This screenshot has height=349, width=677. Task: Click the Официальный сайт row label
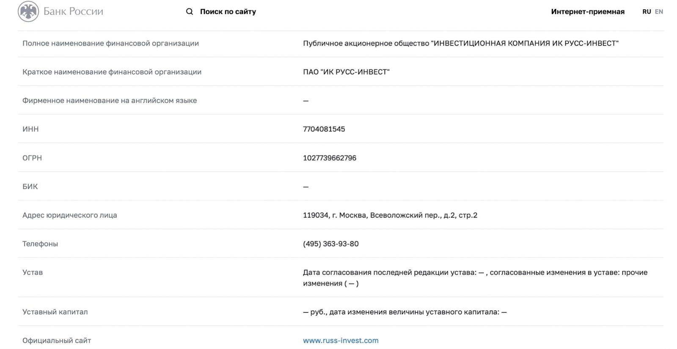pos(57,341)
